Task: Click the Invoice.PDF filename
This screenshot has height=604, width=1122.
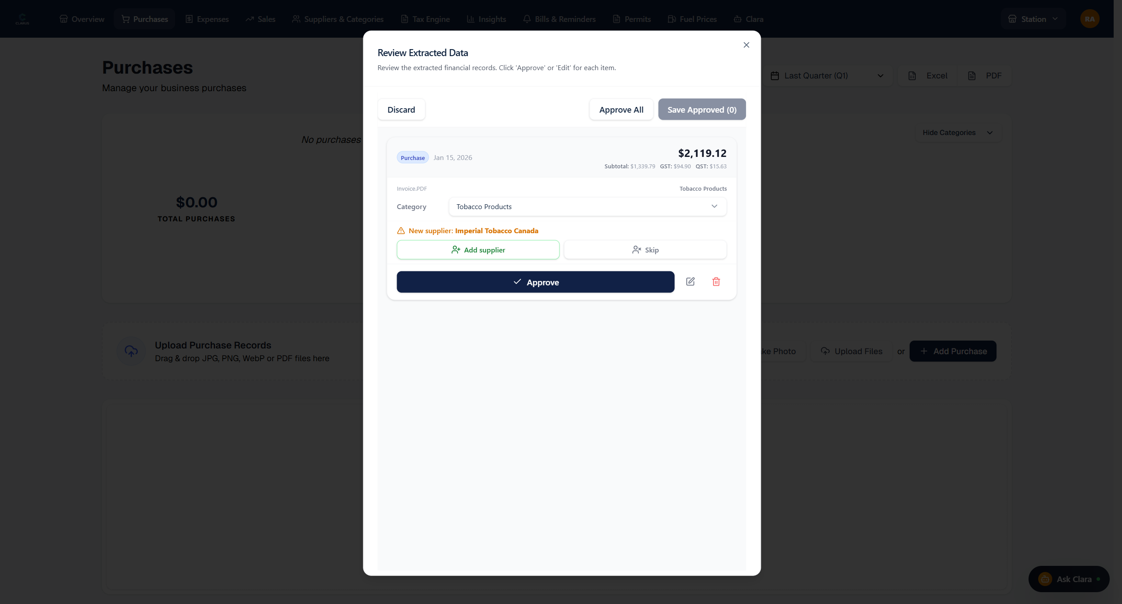Action: [412, 189]
